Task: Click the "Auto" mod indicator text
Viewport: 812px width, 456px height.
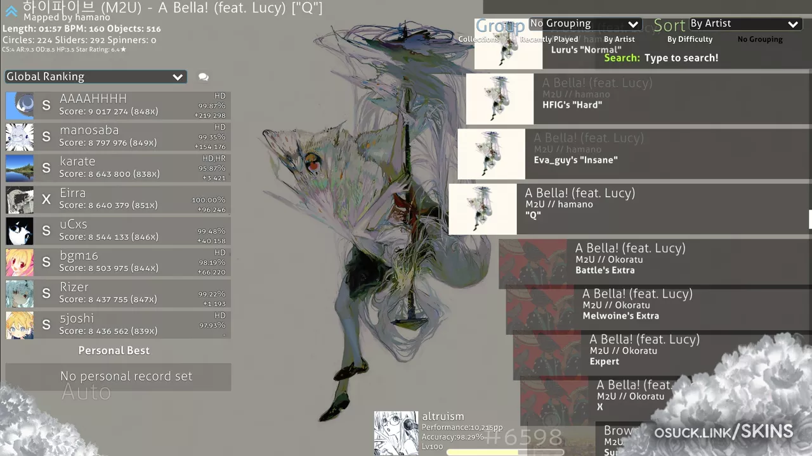Action: coord(86,393)
